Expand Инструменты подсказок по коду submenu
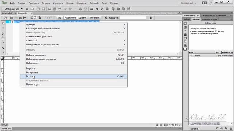Viewport: 234px width, 131px height. pos(74,44)
